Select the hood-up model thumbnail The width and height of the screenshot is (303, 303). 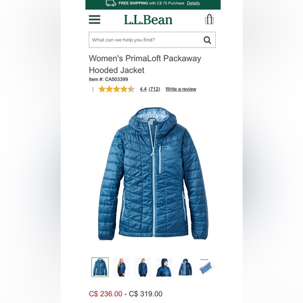coord(164,267)
